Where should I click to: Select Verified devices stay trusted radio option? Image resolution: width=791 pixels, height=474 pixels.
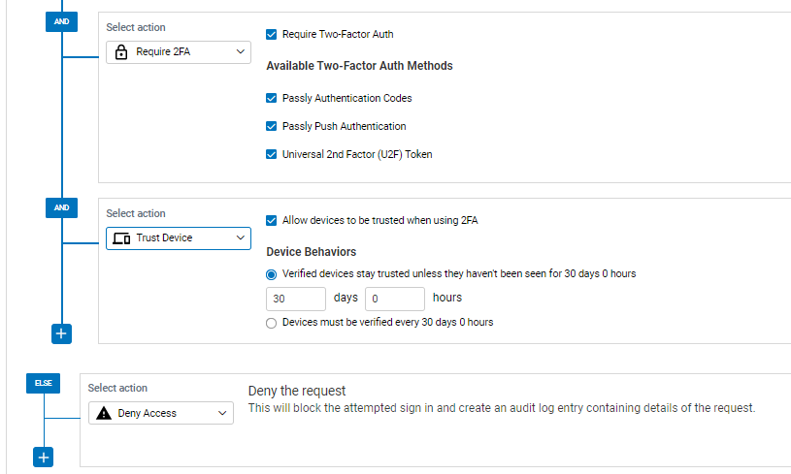pyautogui.click(x=272, y=274)
